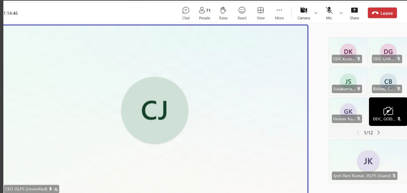Click muted mic icon on DDC, GOD... tile

tap(399, 119)
